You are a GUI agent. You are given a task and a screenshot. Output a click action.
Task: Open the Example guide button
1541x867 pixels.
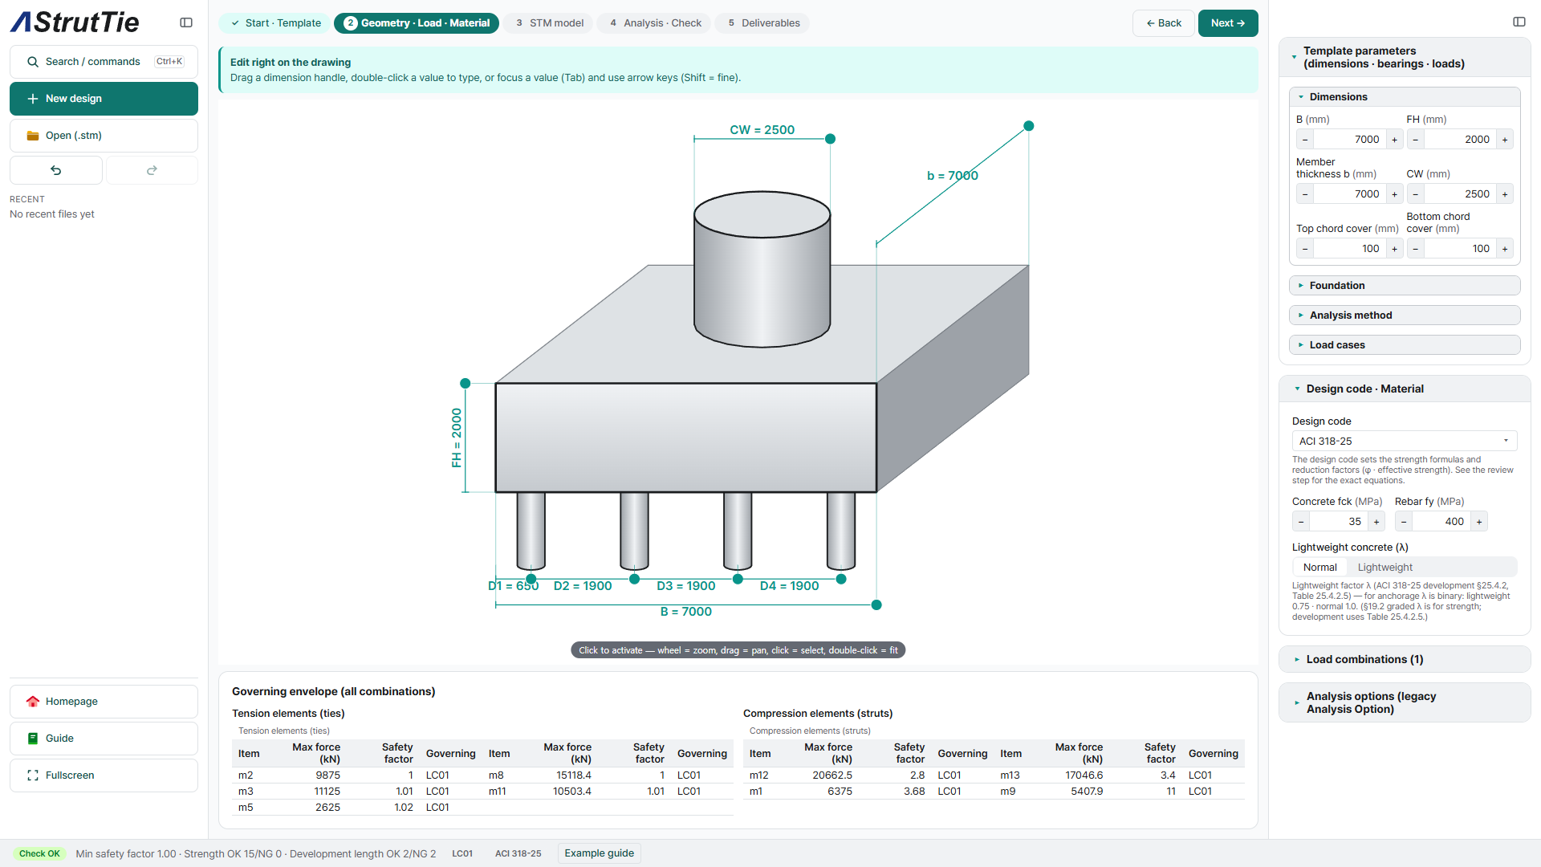(599, 853)
